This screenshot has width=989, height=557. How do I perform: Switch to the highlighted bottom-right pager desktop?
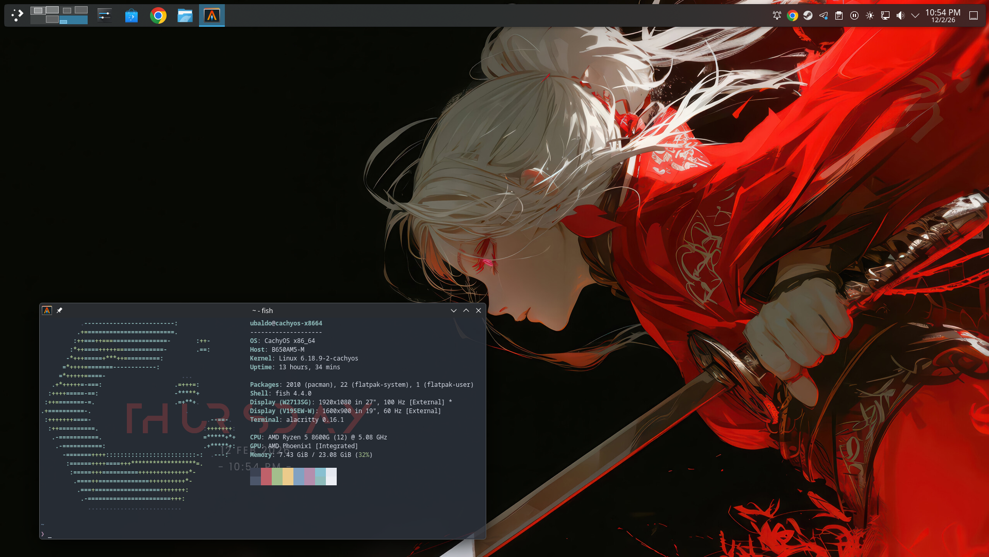[74, 20]
